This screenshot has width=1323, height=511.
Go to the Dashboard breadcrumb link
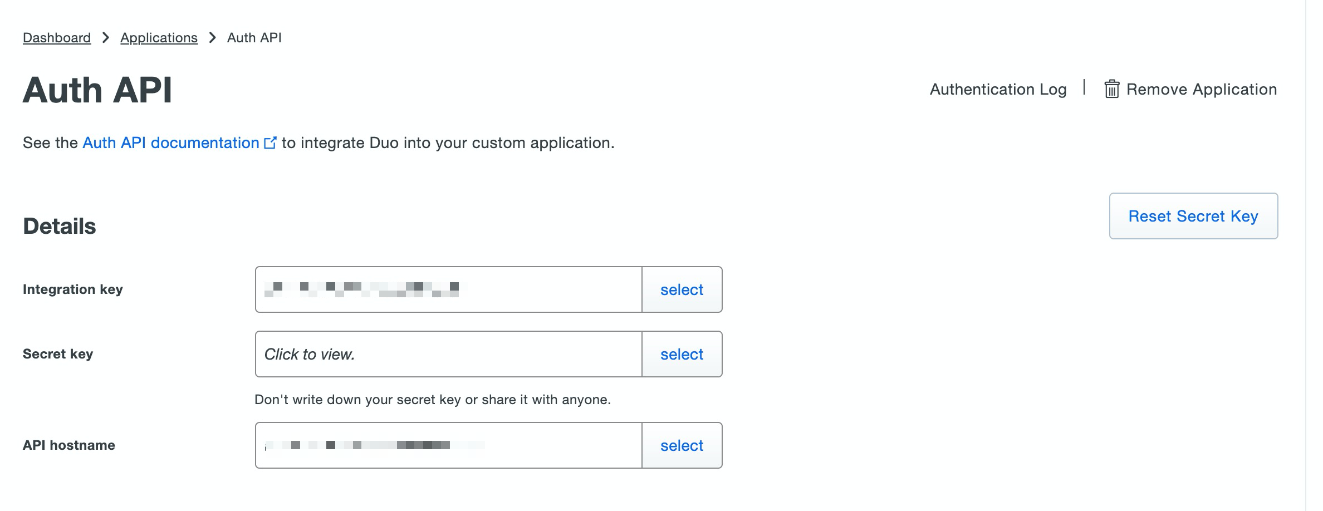click(57, 38)
